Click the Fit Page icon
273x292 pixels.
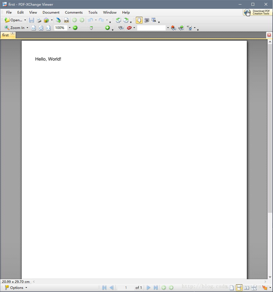(41, 28)
